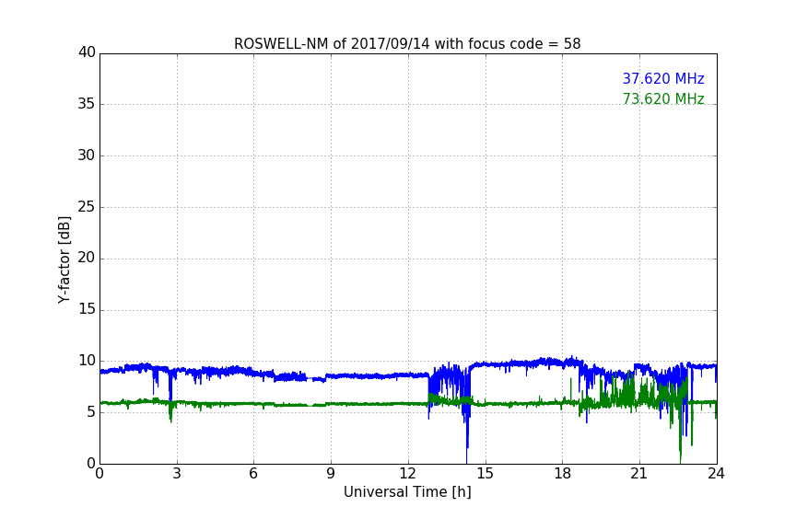
Task: Click the y-axis tick label '35'
Action: (x=87, y=104)
